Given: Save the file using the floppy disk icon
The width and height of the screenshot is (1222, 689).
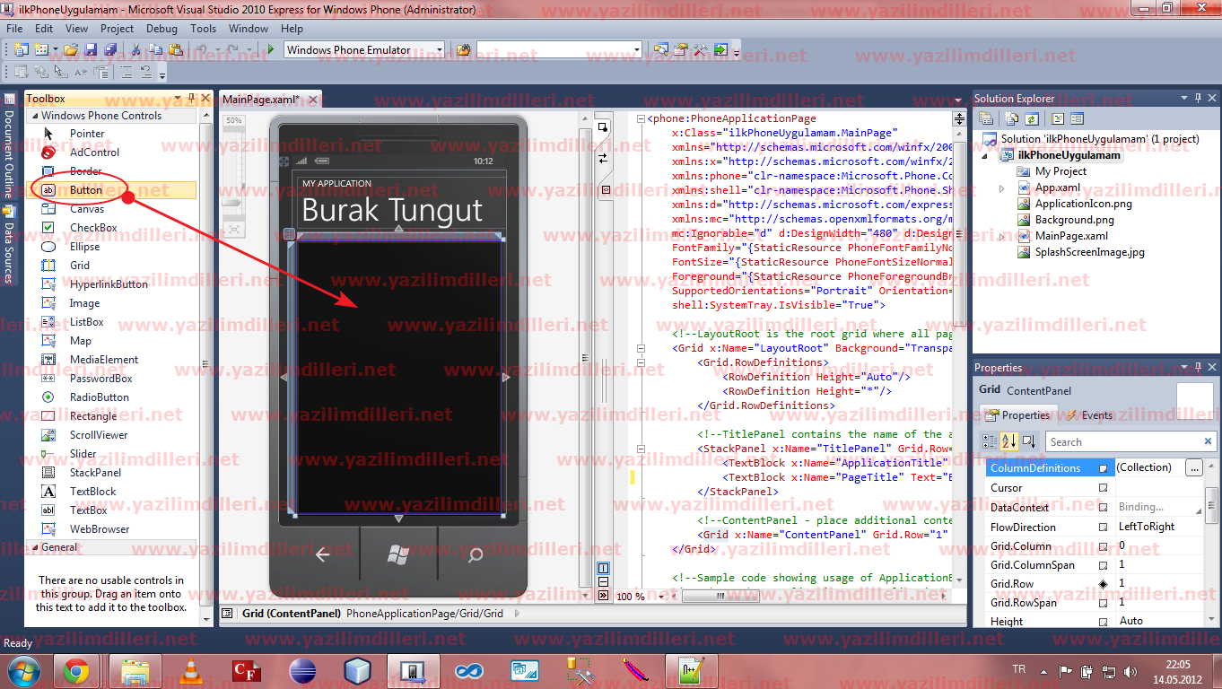Looking at the screenshot, I should point(91,50).
